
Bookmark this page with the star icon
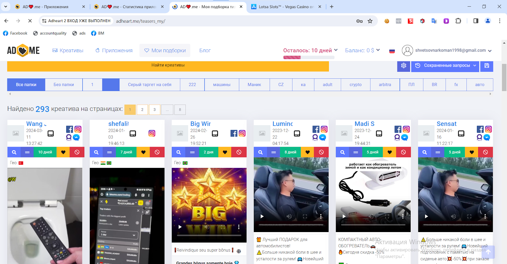[x=370, y=21]
